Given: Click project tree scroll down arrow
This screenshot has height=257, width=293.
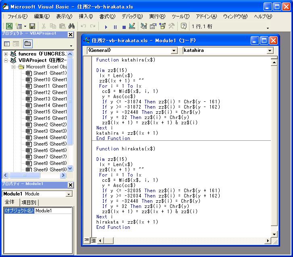Looking at the screenshot, I should click(70, 169).
